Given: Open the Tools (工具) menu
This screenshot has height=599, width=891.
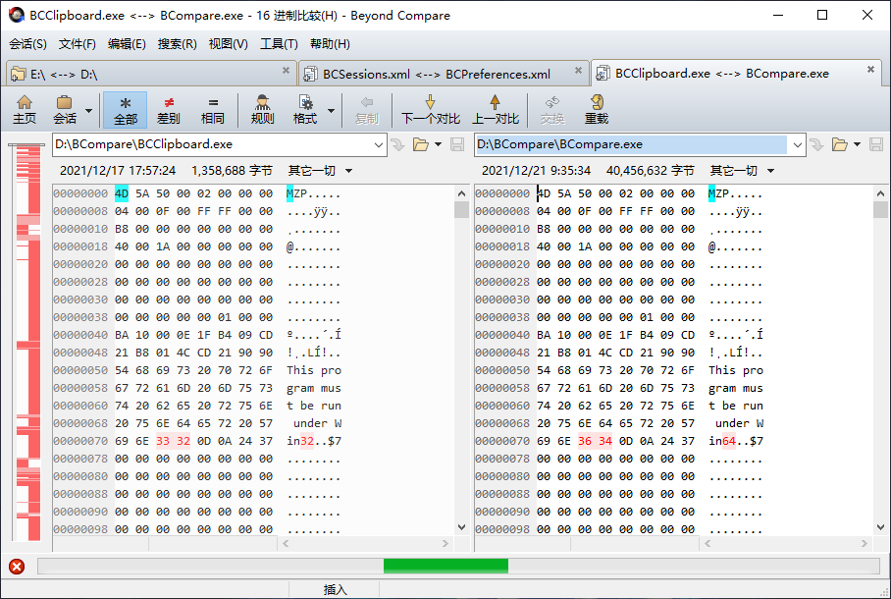Looking at the screenshot, I should tap(279, 44).
